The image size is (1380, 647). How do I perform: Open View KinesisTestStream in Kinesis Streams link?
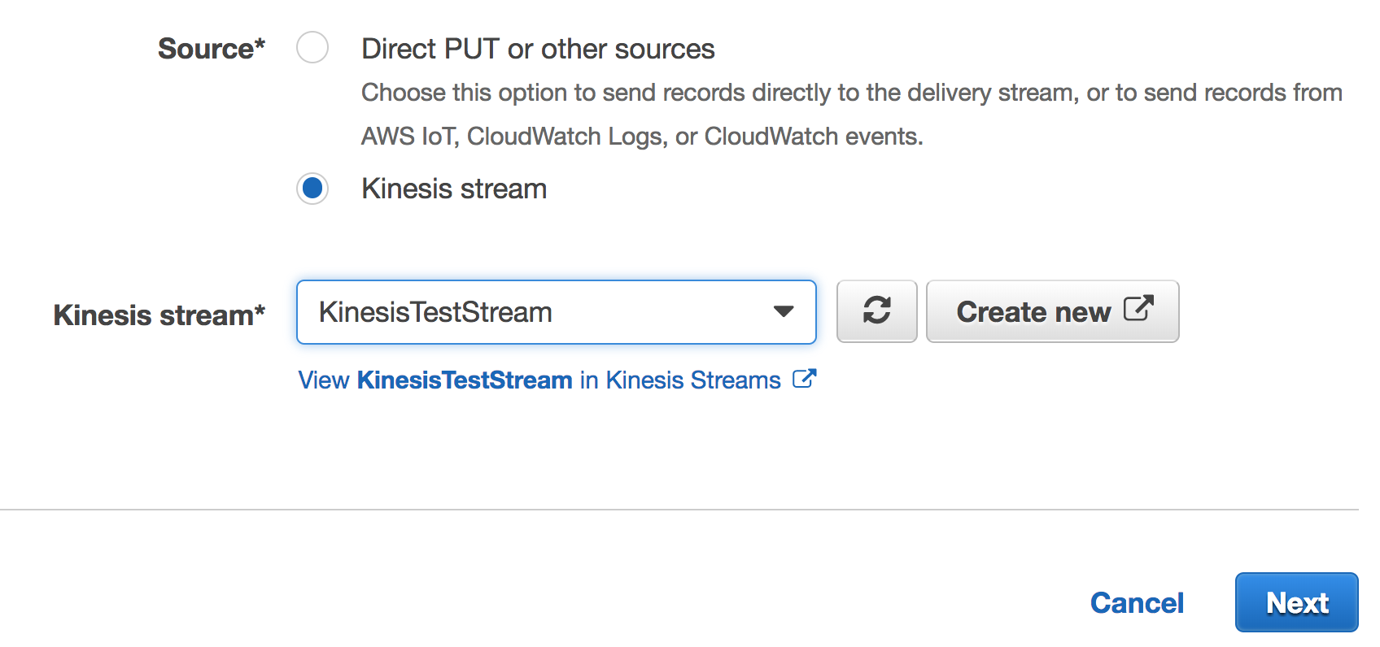point(557,380)
